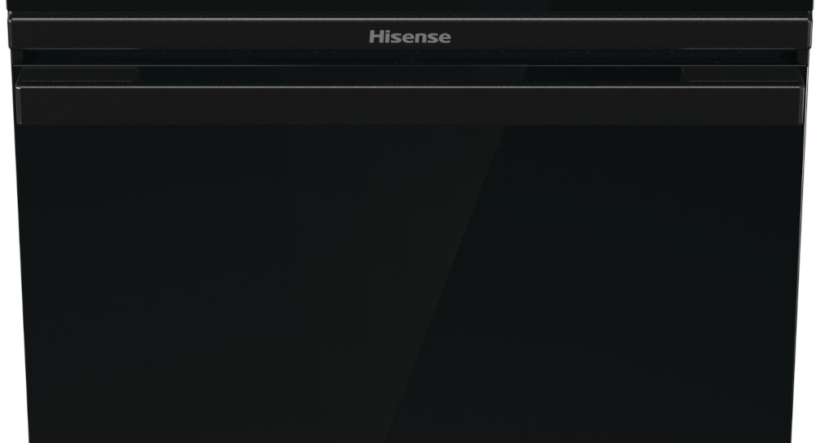Click the front face of the handle below its top edge
The image size is (816, 443).
point(410,106)
